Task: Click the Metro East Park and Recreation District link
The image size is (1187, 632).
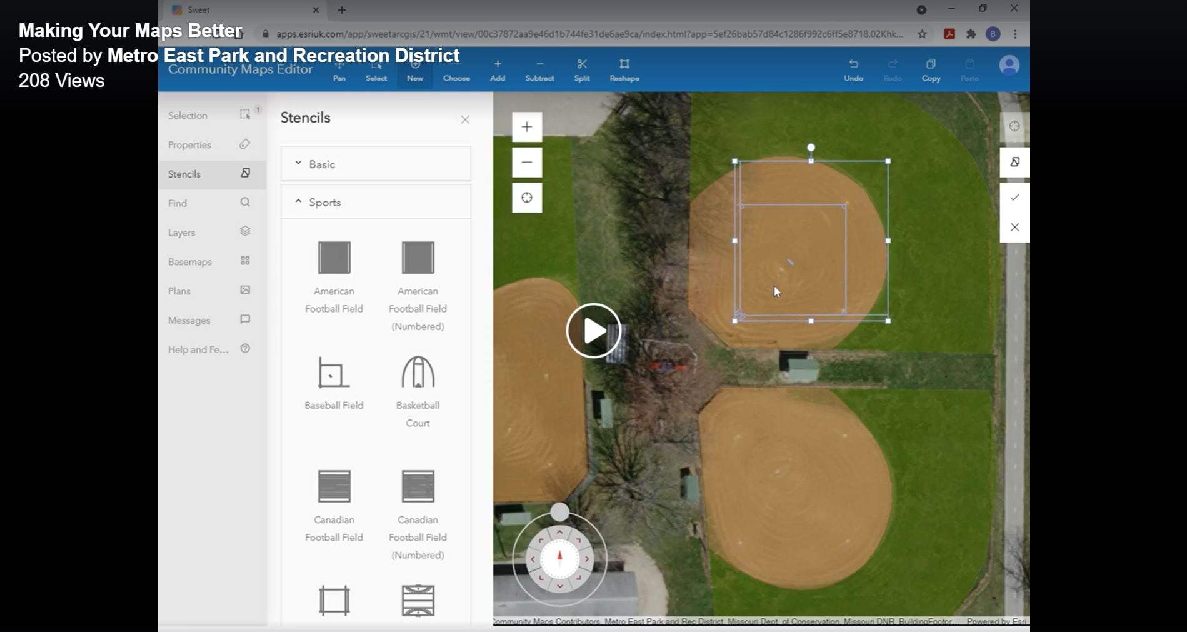Action: 283,55
